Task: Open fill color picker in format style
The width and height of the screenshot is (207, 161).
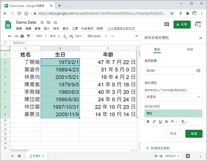Action: coord(184,122)
